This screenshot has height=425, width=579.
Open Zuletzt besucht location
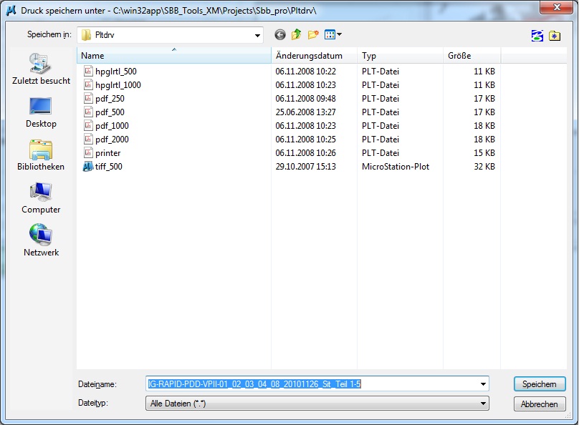coord(41,69)
